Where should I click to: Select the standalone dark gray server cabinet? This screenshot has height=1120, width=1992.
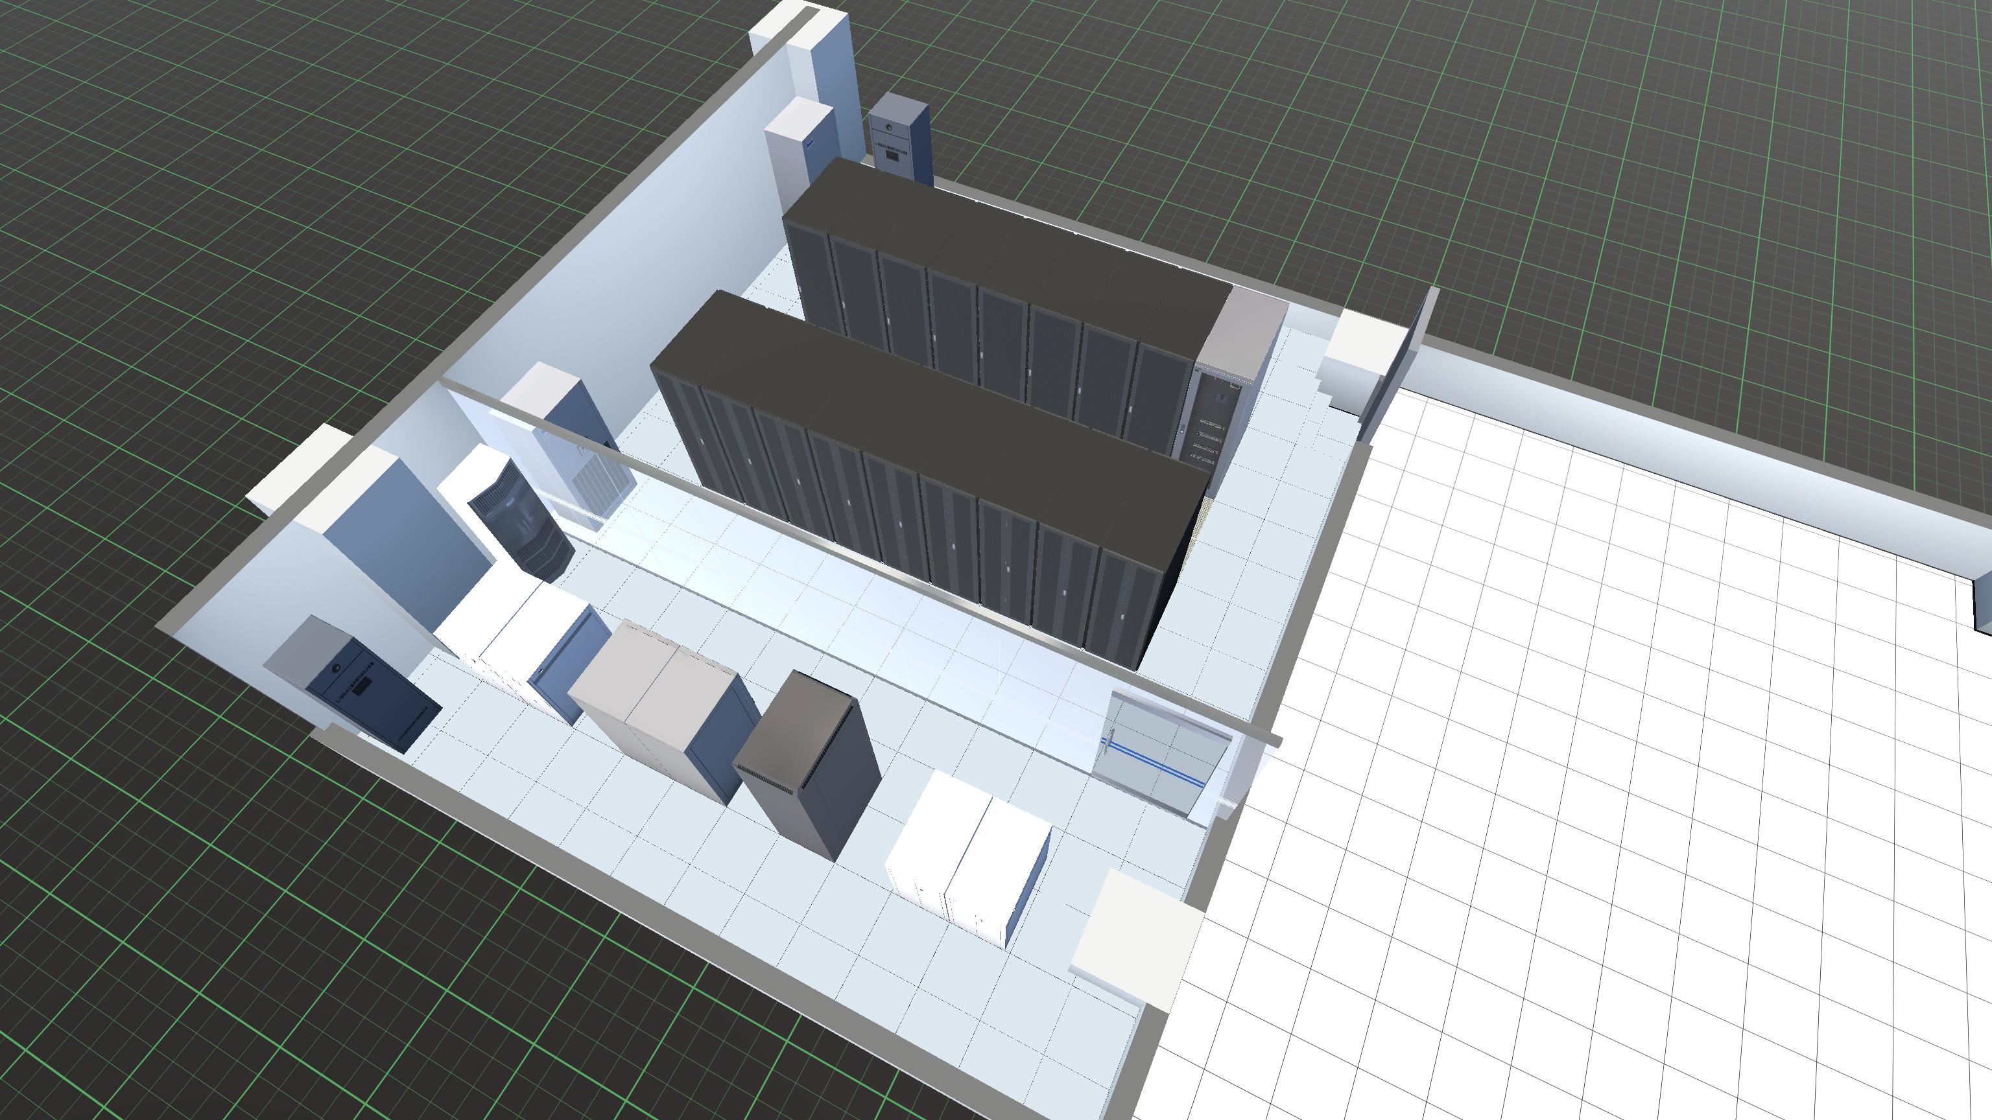point(808,765)
